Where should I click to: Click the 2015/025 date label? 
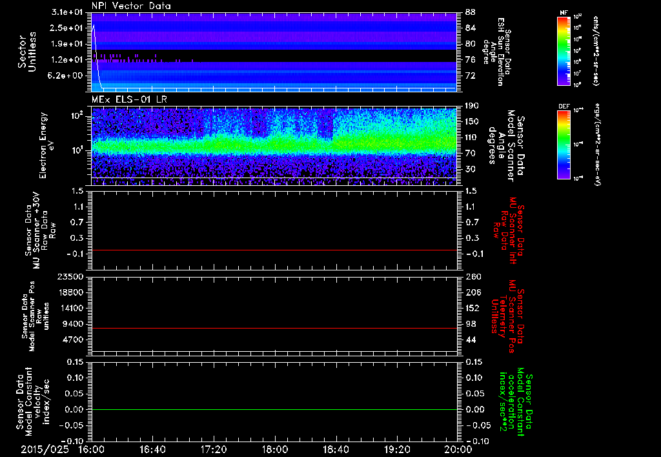(45, 449)
